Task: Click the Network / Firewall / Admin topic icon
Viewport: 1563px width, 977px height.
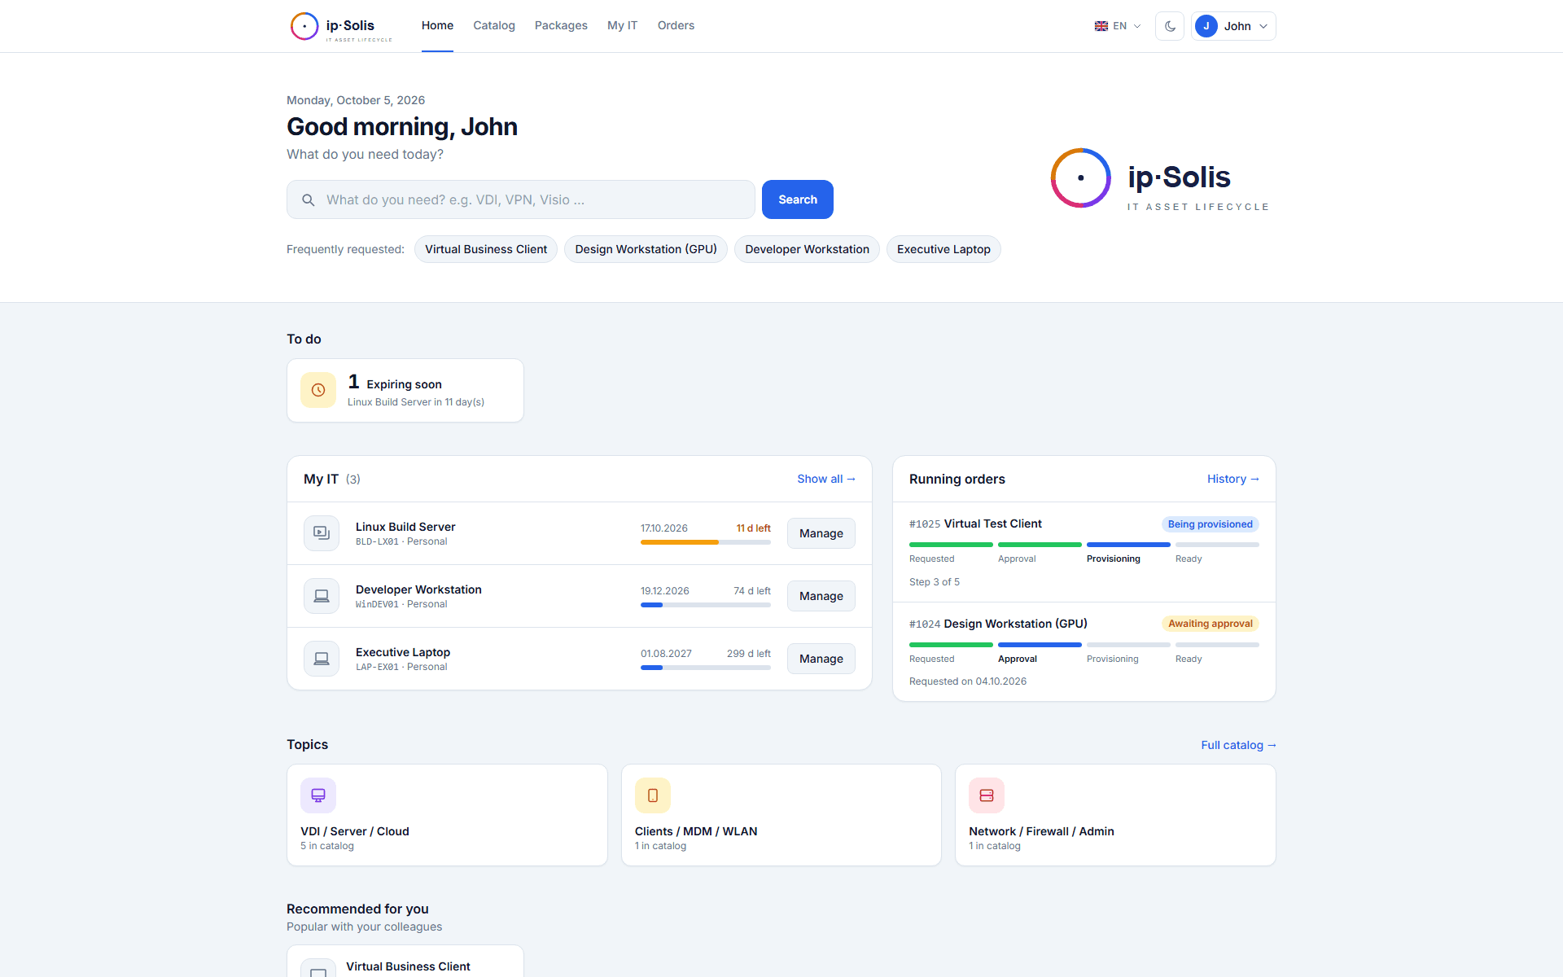Action: (987, 795)
